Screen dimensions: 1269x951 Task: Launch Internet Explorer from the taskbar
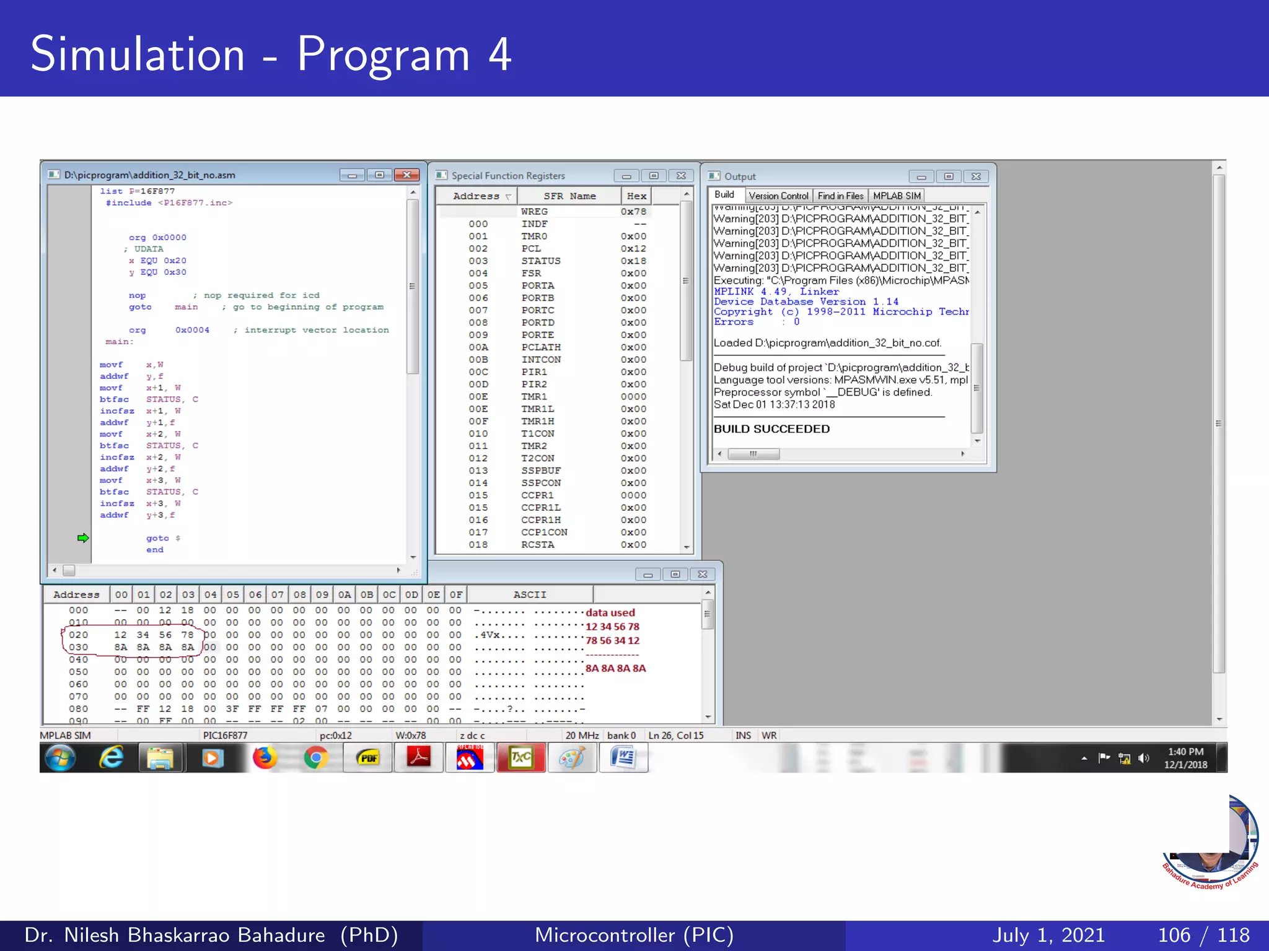point(112,758)
